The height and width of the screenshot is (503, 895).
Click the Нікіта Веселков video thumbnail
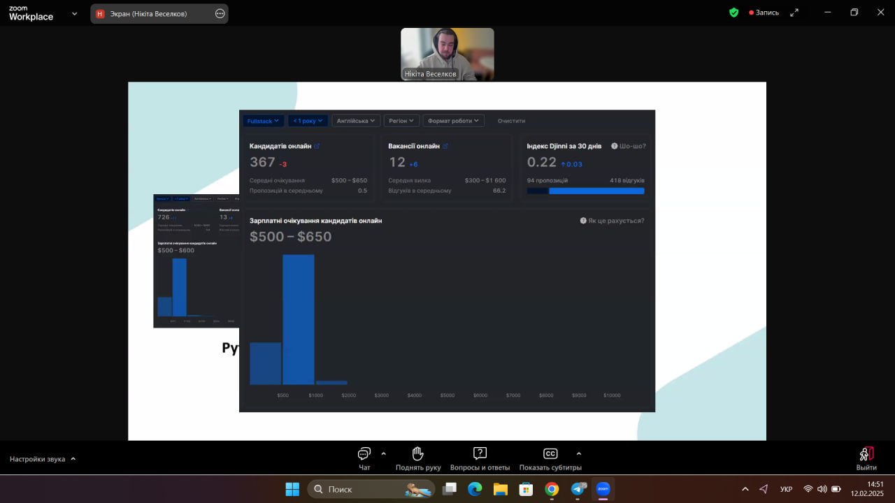(447, 54)
